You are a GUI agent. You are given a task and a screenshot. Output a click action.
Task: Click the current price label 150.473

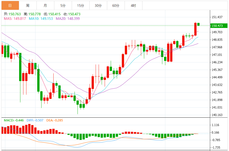point(219,26)
